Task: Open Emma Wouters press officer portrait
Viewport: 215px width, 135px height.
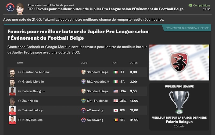Action: [x=20, y=9]
